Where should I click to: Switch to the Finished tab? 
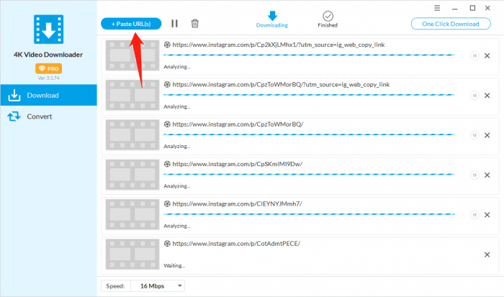pyautogui.click(x=328, y=19)
